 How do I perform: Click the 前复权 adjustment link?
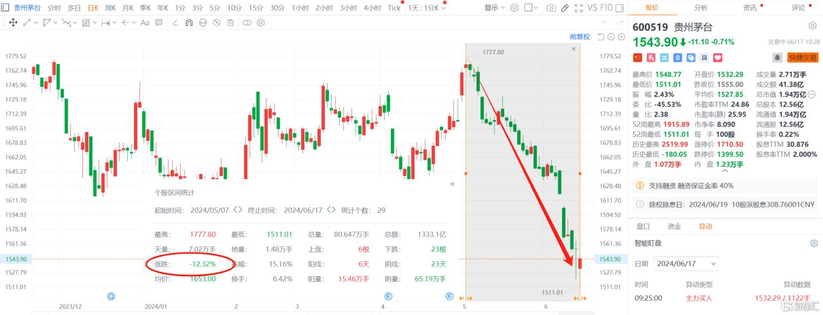pos(579,37)
